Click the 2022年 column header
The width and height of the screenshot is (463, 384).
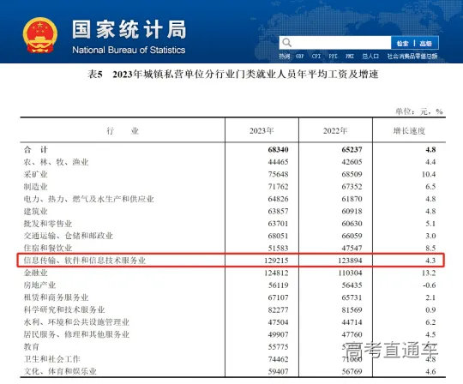point(335,130)
